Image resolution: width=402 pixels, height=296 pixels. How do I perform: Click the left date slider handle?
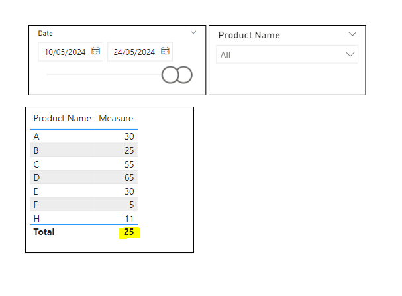click(x=170, y=75)
